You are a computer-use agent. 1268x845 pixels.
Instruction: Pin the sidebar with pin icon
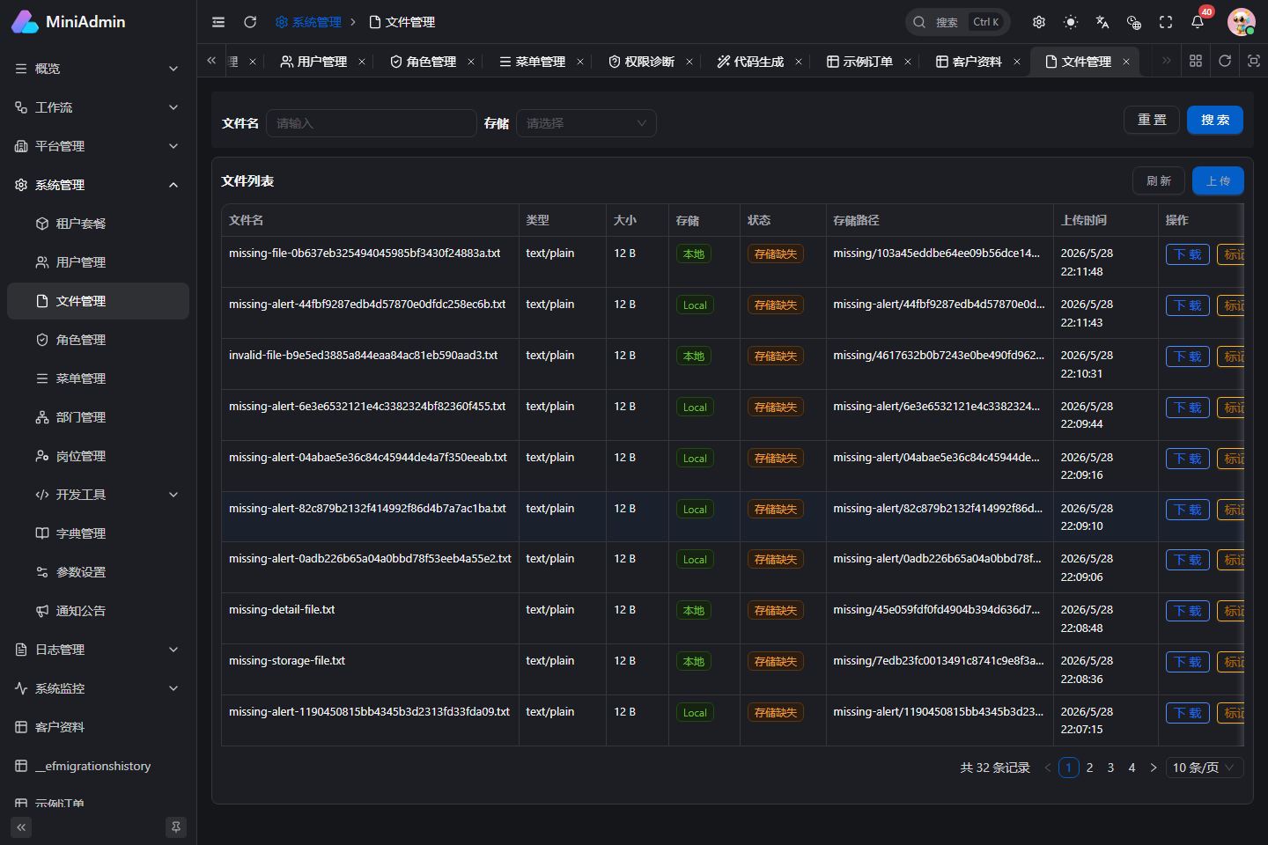tap(176, 827)
